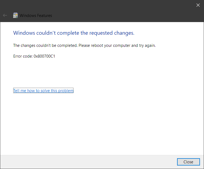
Task: Click the Close button
Action: coord(188,162)
